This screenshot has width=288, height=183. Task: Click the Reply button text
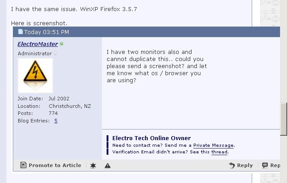245,165
